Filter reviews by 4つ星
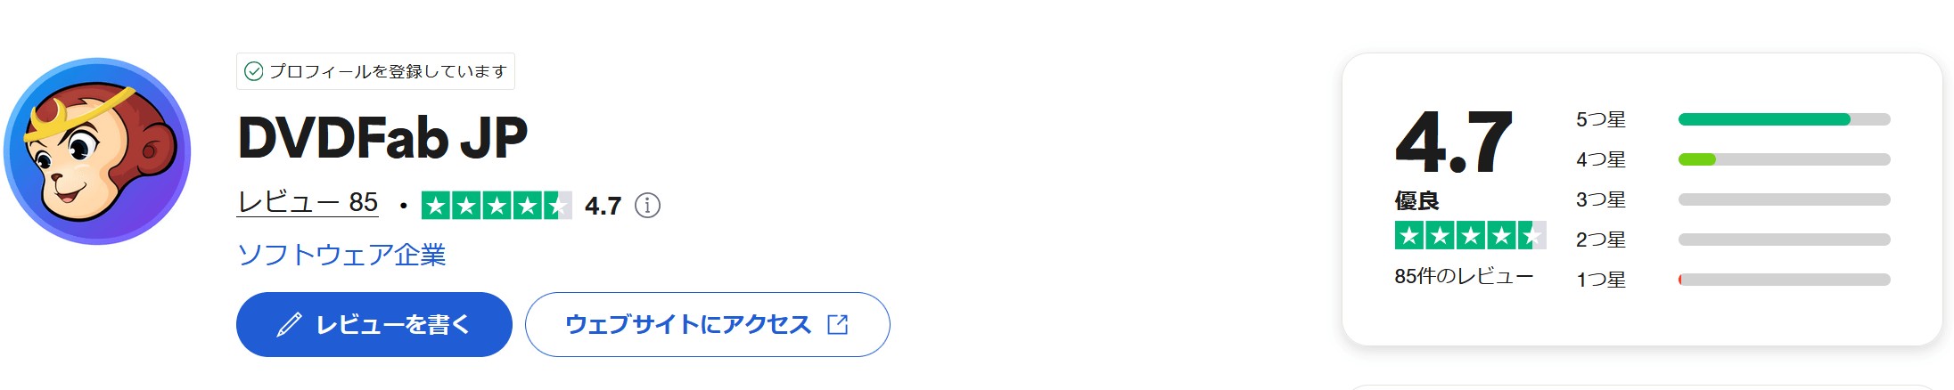 coord(1733,159)
